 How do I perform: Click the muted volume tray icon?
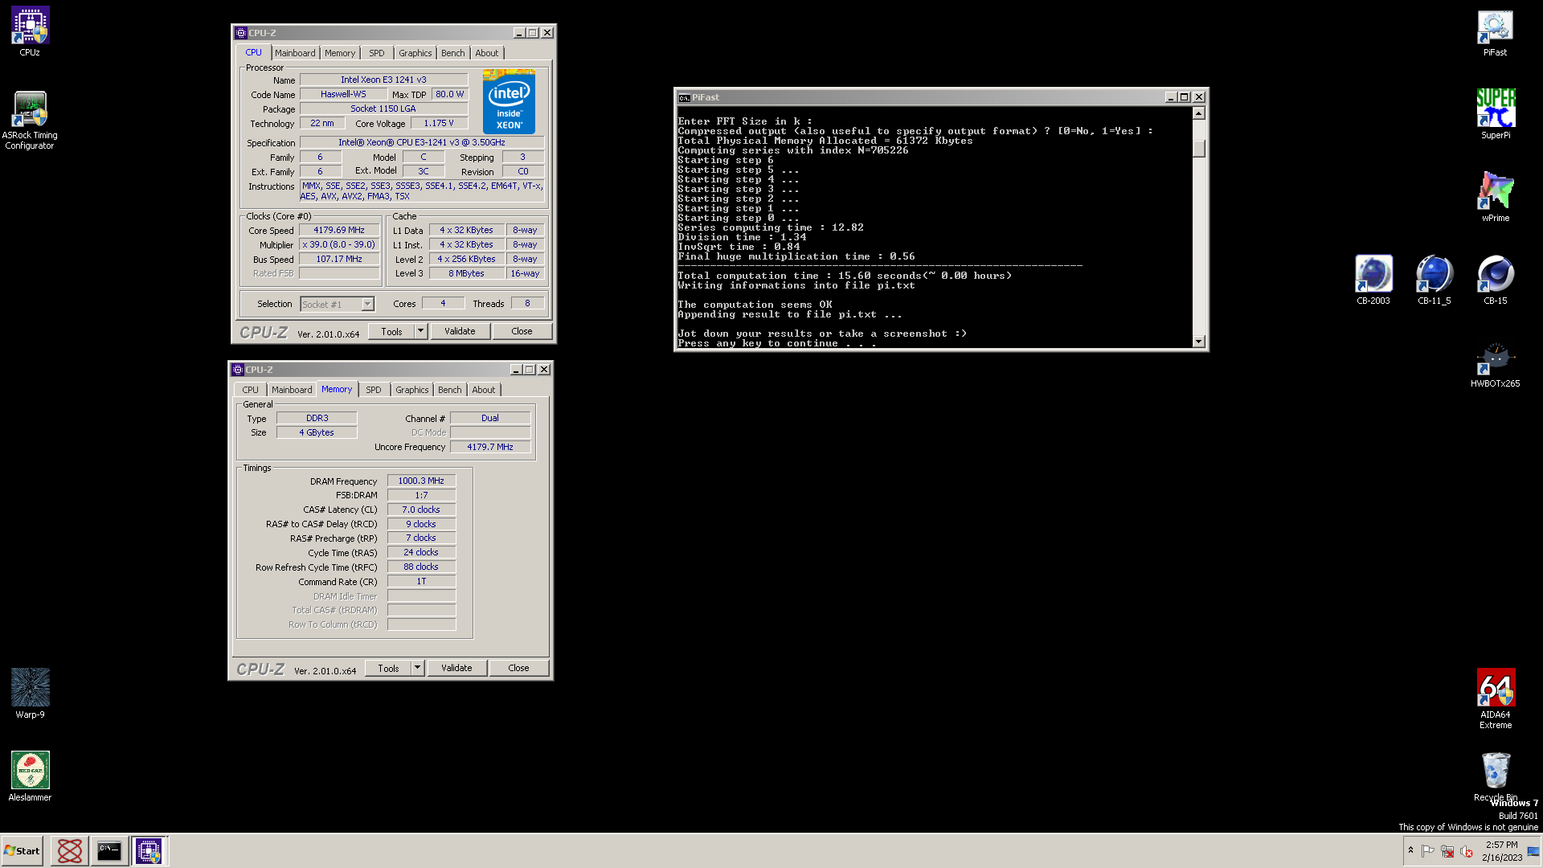click(x=1467, y=851)
